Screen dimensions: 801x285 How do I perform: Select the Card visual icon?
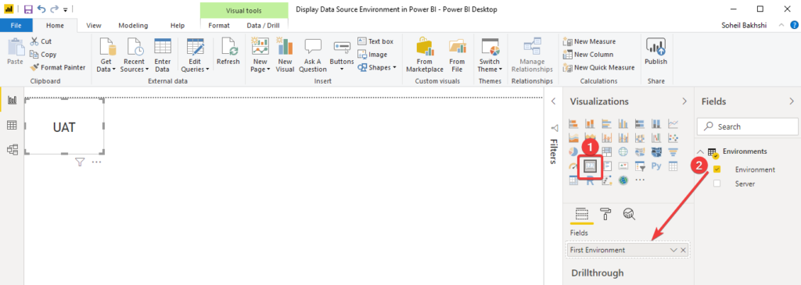pos(590,166)
